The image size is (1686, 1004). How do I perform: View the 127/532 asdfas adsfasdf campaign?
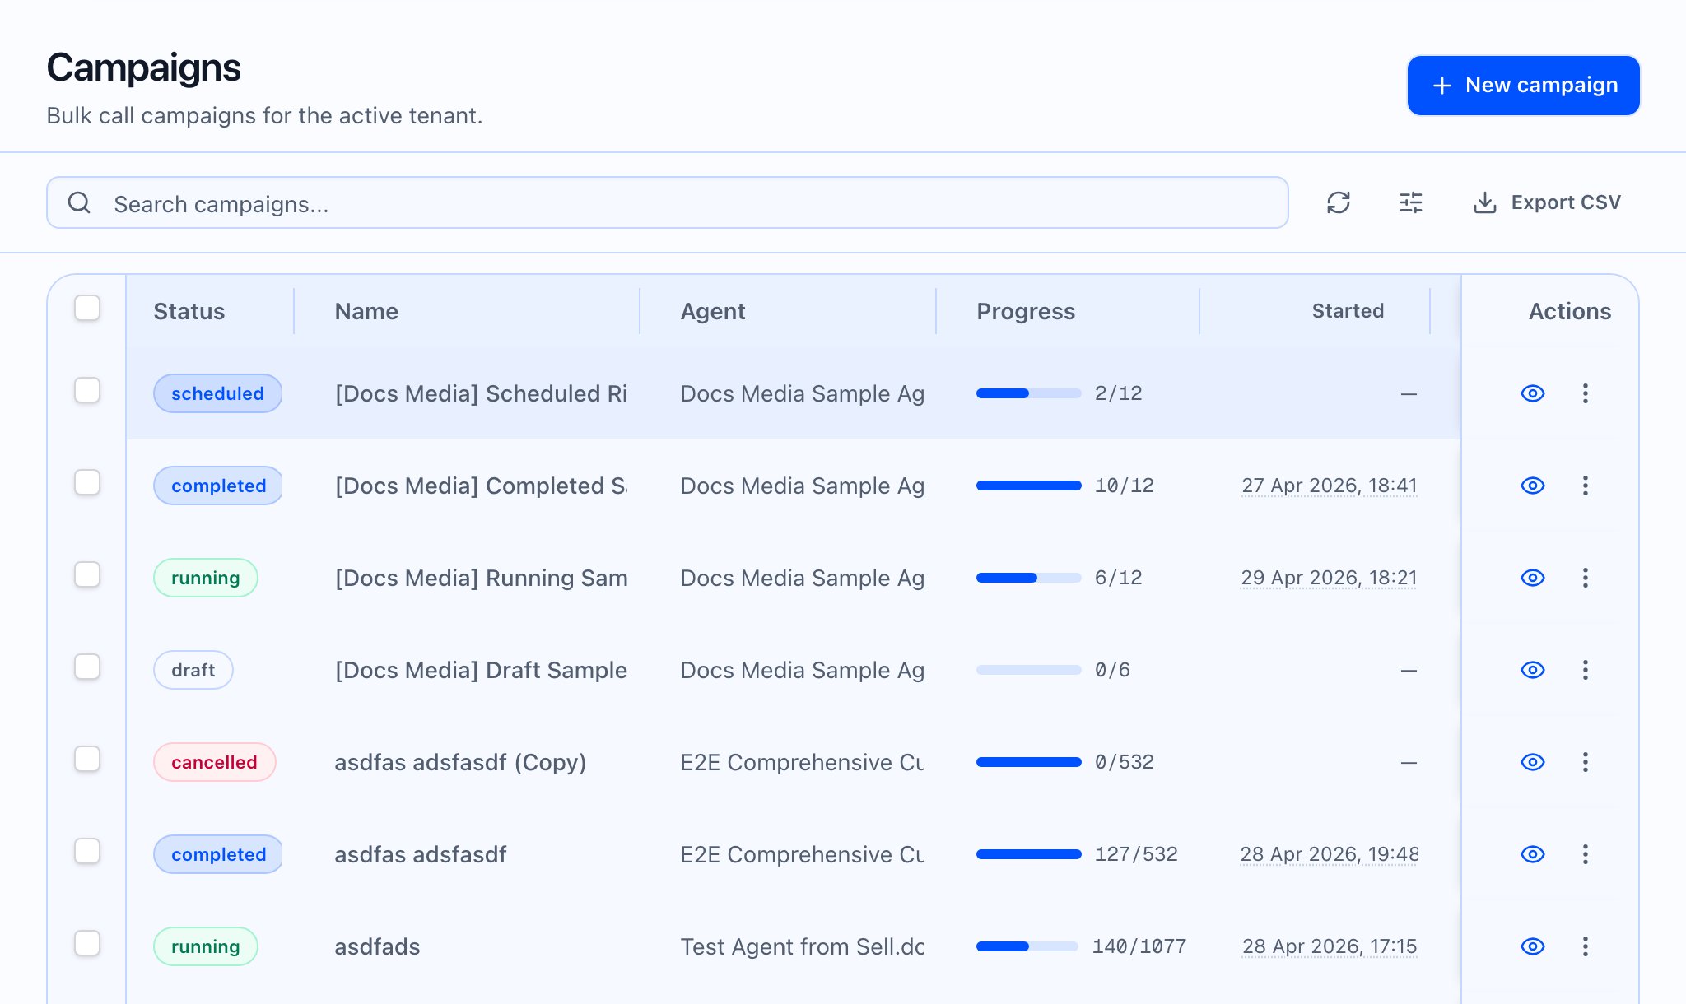coord(1532,854)
